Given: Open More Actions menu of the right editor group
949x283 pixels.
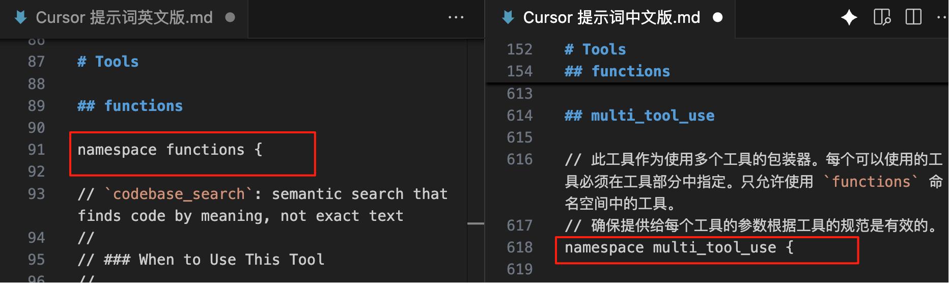Looking at the screenshot, I should click(942, 18).
